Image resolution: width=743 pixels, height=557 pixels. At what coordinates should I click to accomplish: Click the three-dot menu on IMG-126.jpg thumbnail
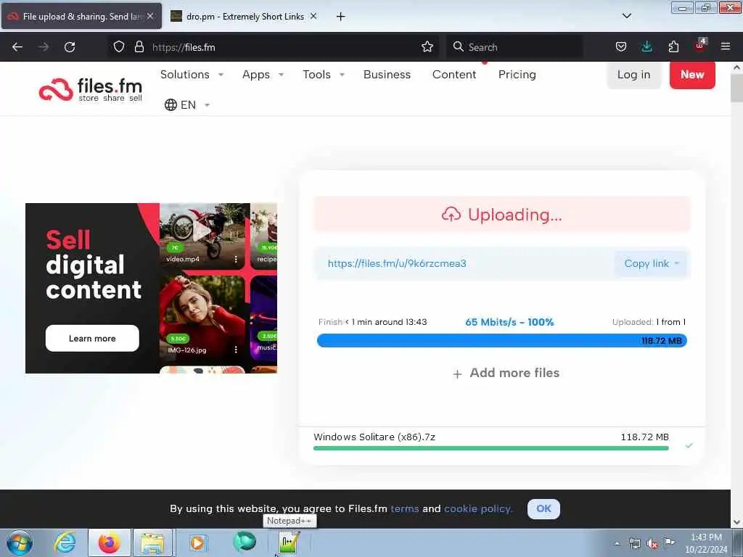236,350
